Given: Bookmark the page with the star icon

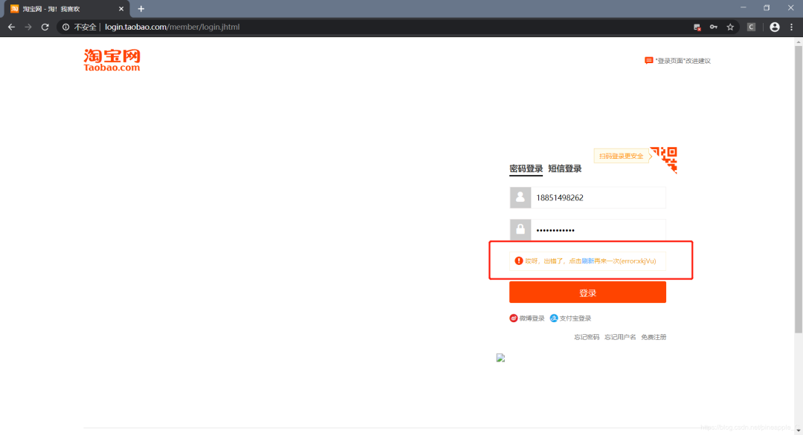Looking at the screenshot, I should click(730, 27).
